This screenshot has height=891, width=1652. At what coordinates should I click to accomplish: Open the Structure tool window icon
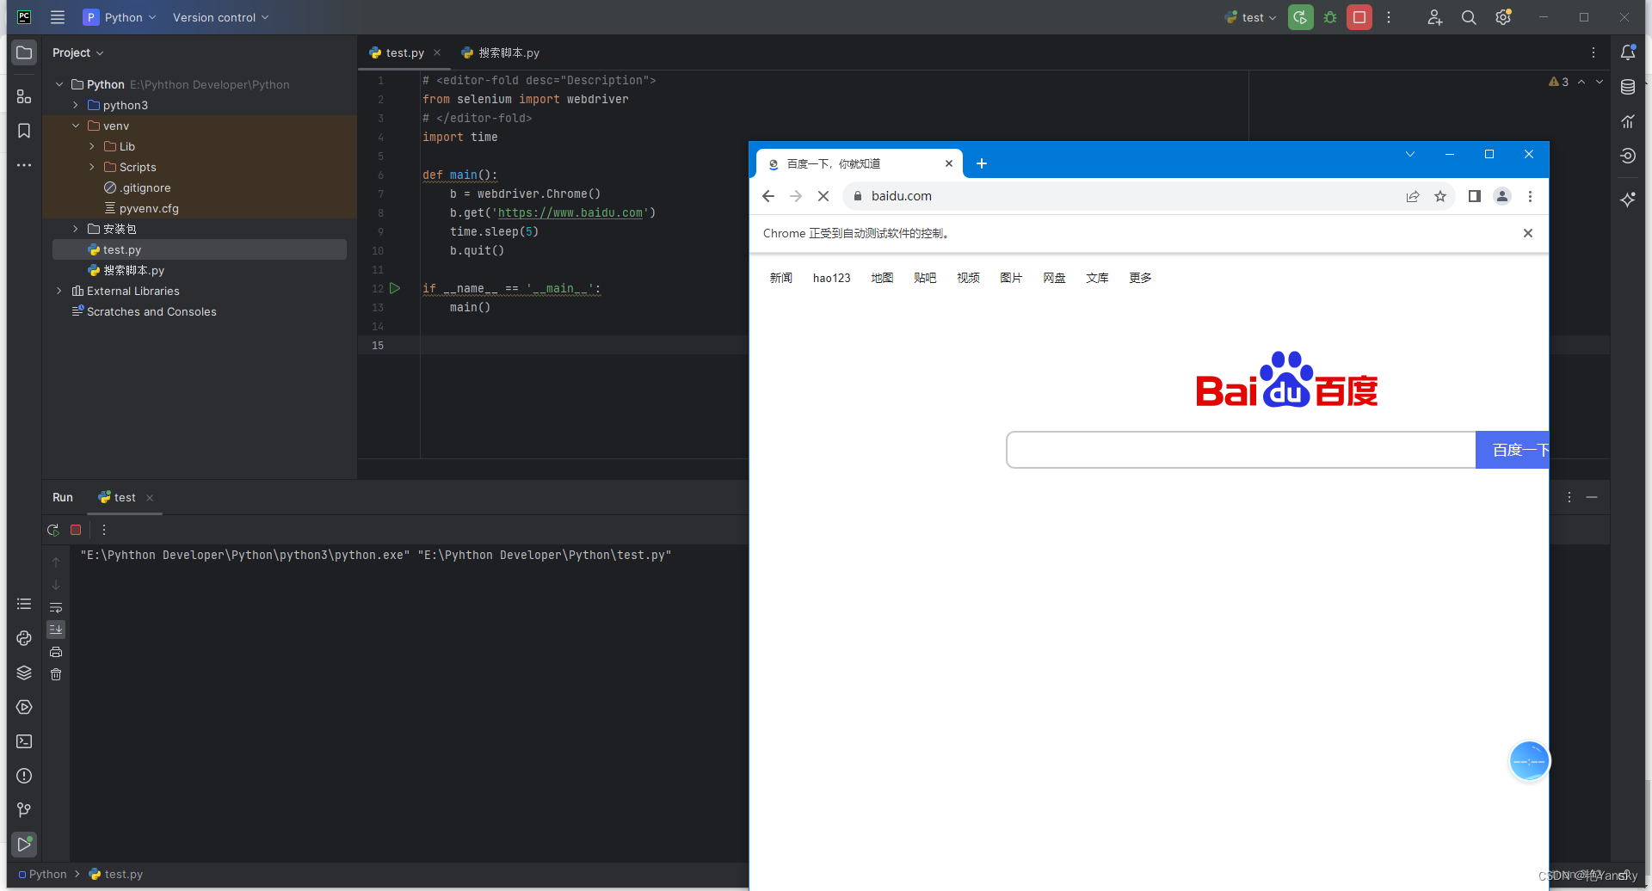[24, 96]
